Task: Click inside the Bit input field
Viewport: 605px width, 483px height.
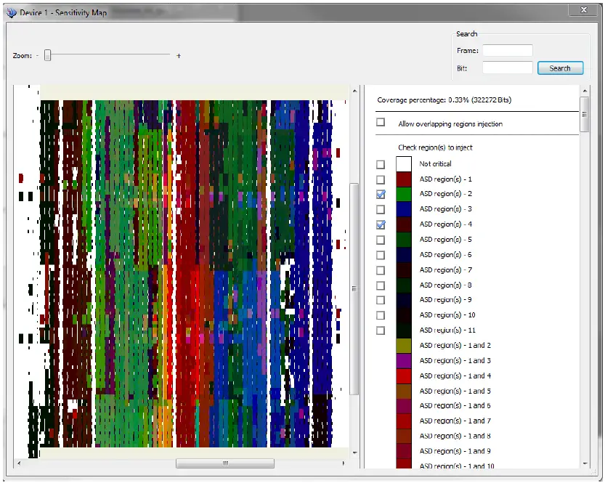Action: pos(507,68)
